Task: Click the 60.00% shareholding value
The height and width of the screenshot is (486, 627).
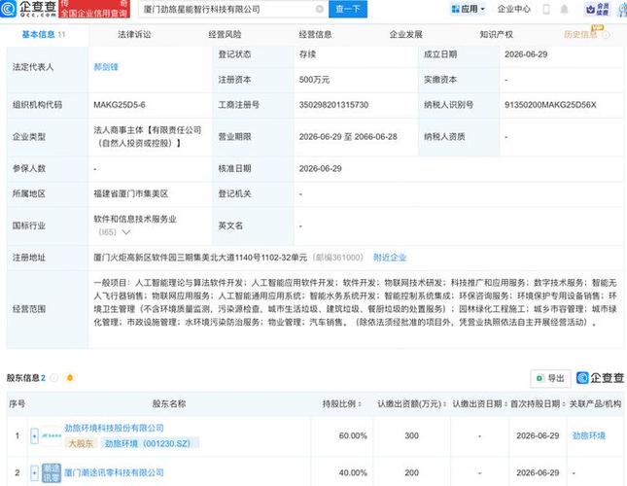Action: click(x=353, y=435)
